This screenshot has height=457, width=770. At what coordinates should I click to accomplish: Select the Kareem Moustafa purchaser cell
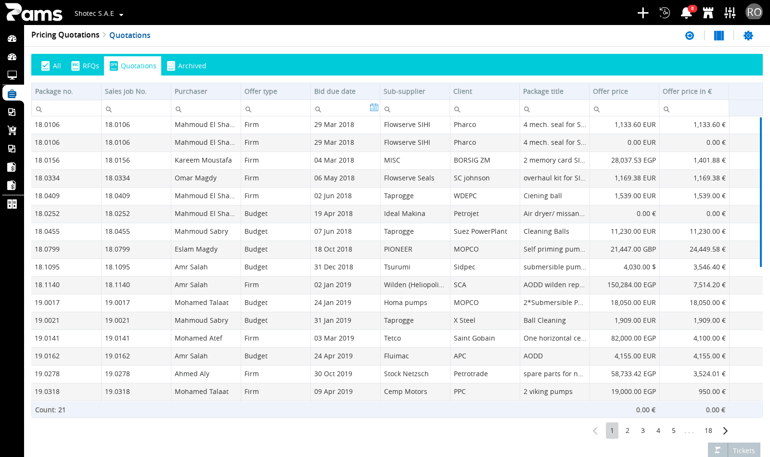[x=206, y=160]
